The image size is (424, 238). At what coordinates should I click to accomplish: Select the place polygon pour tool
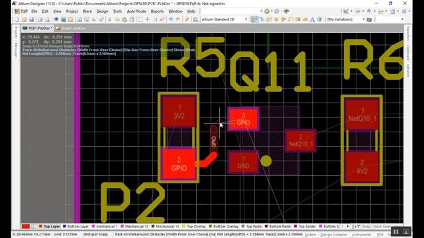pyautogui.click(x=305, y=19)
